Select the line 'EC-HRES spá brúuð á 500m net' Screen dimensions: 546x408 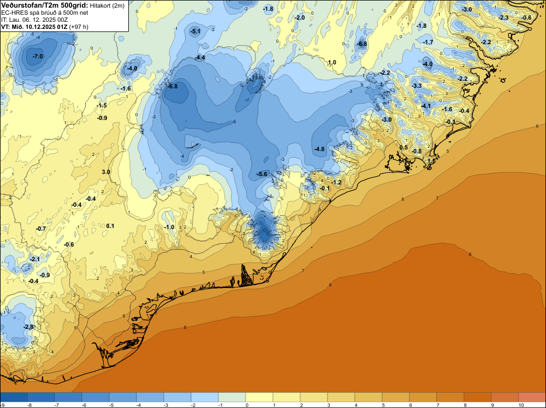tap(45, 13)
